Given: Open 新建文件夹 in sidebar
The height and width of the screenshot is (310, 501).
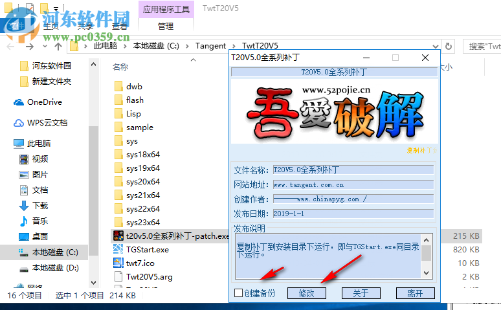Looking at the screenshot, I should coord(45,81).
